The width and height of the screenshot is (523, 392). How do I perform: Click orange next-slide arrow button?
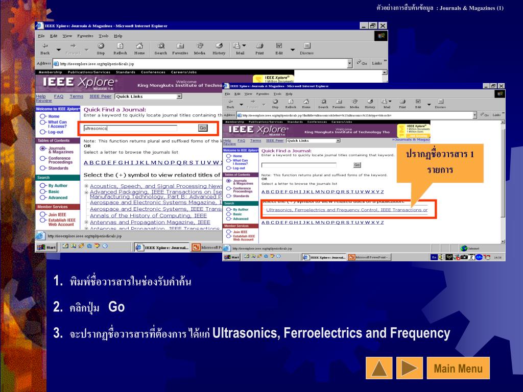tap(409, 368)
